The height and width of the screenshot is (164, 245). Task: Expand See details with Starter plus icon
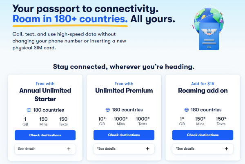point(69,149)
